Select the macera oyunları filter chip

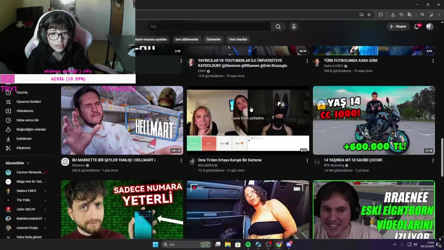(152, 39)
